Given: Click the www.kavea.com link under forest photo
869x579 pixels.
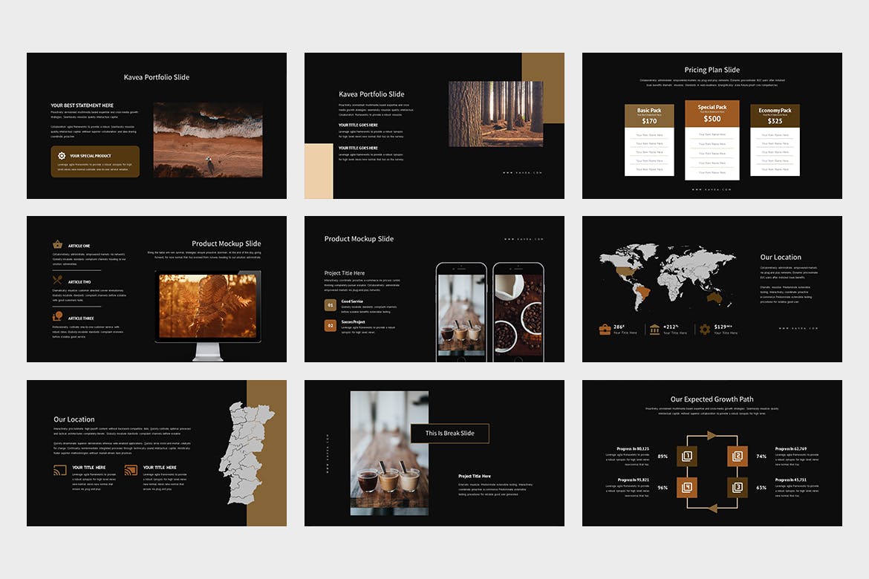Looking at the screenshot, I should coord(523,173).
